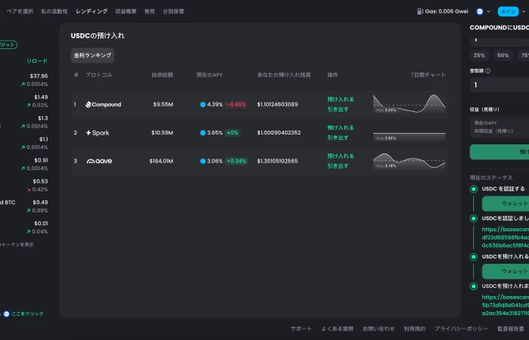Click 引き出す in the Compound row
The width and height of the screenshot is (529, 340).
click(x=338, y=110)
